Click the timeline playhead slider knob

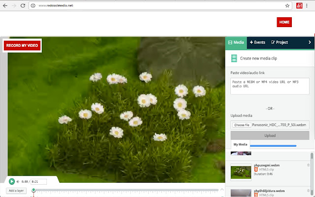(x=33, y=190)
